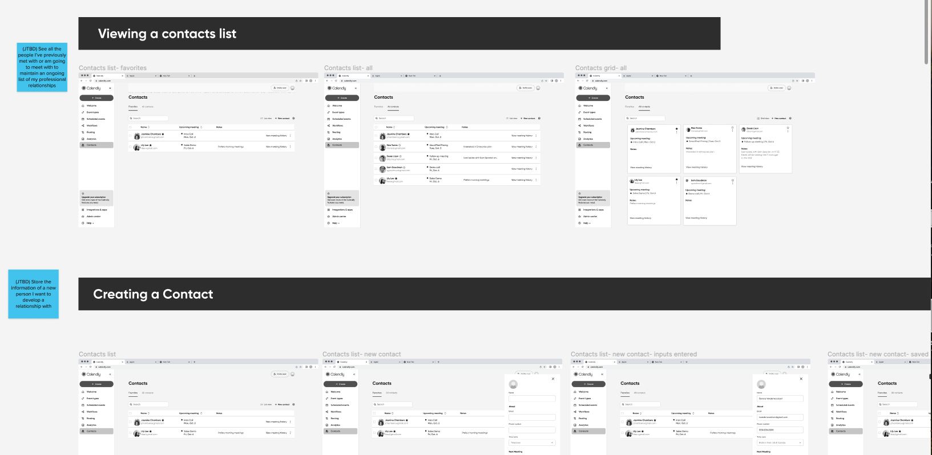Click Jasmine Chambers avatar in 'Contacts list- all'
This screenshot has width=932, height=455.
point(382,136)
